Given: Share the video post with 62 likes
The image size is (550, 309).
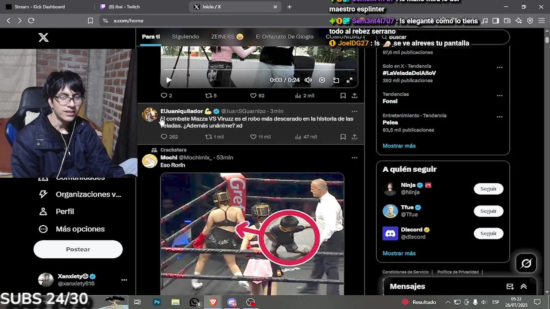Looking at the screenshot, I should 354,95.
